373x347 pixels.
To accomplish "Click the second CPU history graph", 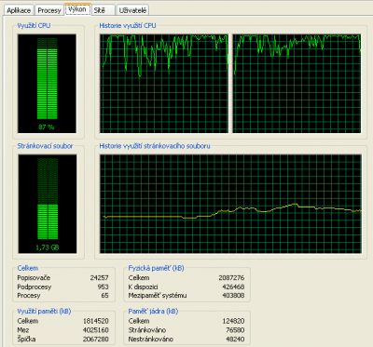I will [297, 84].
